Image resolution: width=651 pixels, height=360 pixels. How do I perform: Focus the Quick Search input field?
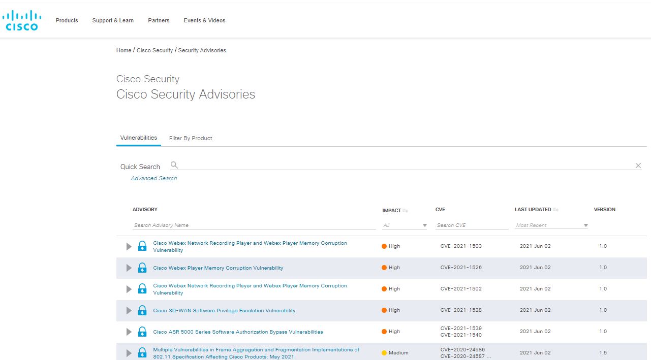click(407, 165)
